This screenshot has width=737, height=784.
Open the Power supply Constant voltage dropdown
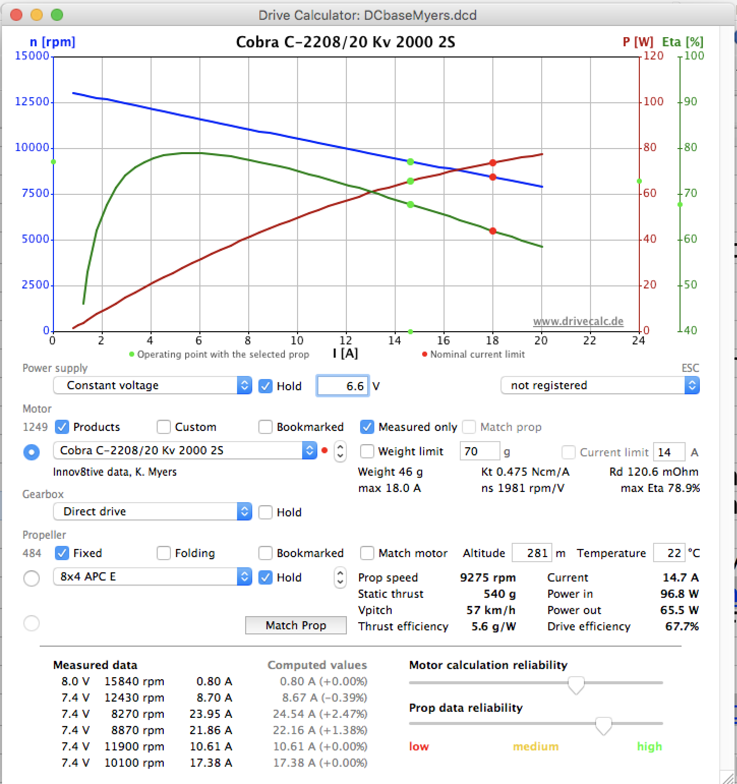click(x=153, y=386)
